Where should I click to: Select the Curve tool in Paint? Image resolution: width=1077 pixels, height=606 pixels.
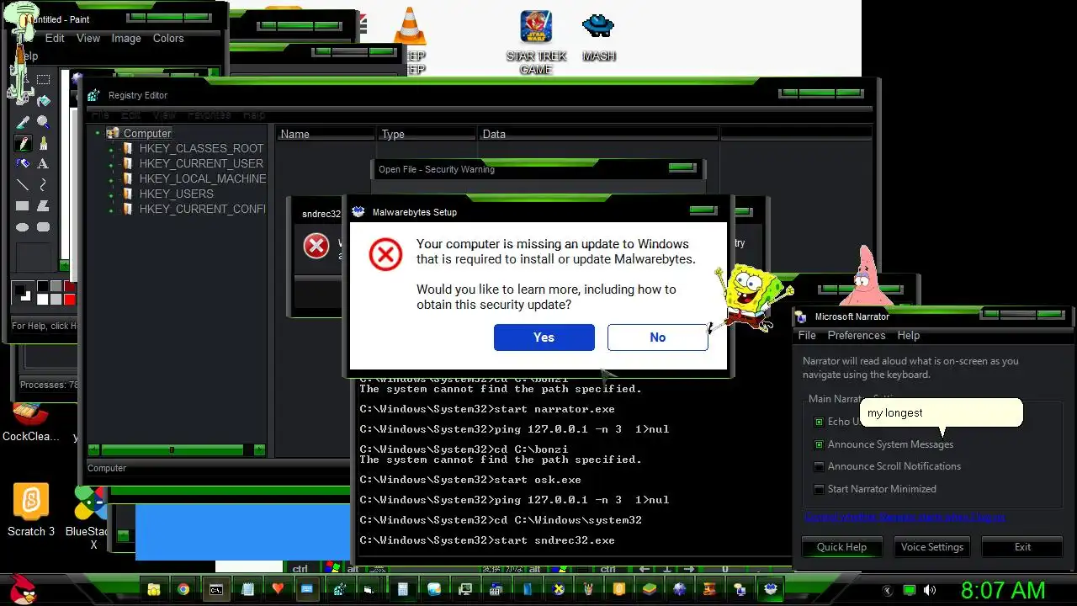pyautogui.click(x=43, y=185)
